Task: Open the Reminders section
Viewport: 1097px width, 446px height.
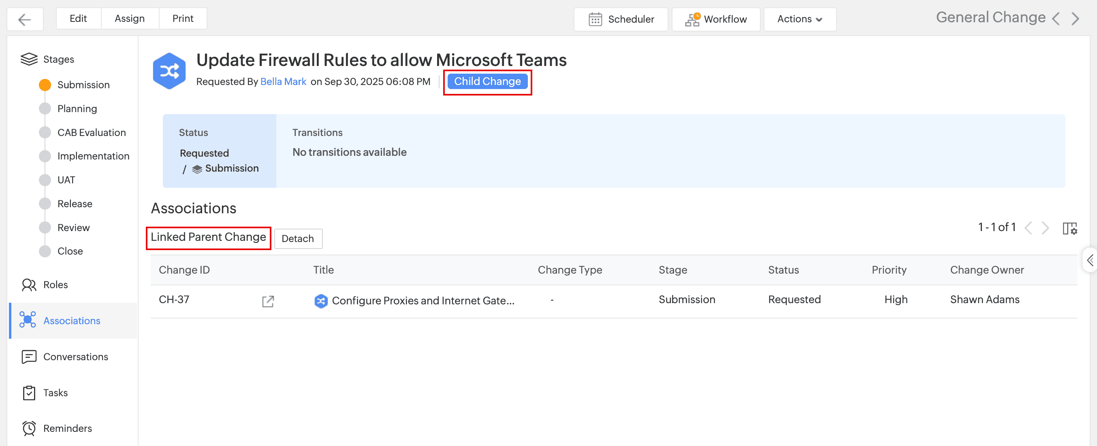Action: [x=67, y=428]
